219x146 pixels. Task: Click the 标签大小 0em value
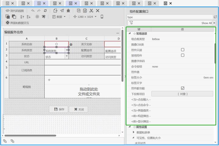[x=208, y=78]
